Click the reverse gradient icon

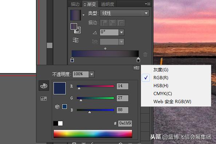tap(76, 40)
